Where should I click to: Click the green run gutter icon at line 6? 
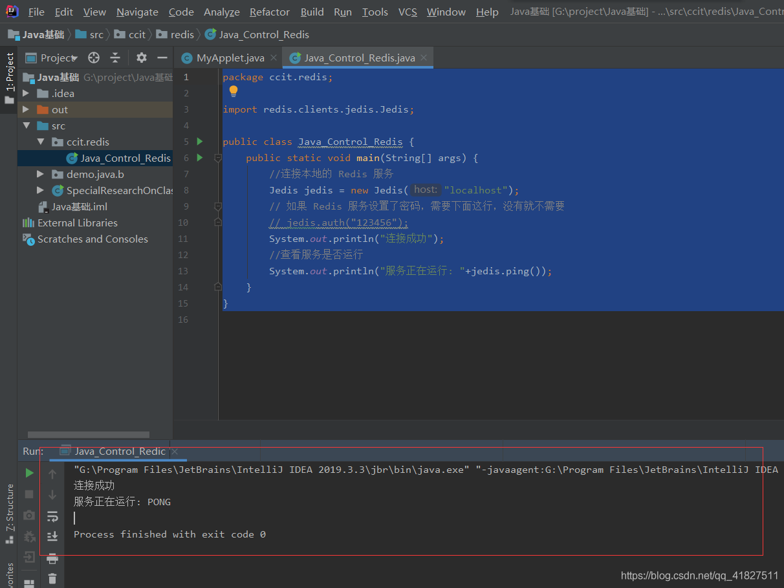click(x=199, y=157)
